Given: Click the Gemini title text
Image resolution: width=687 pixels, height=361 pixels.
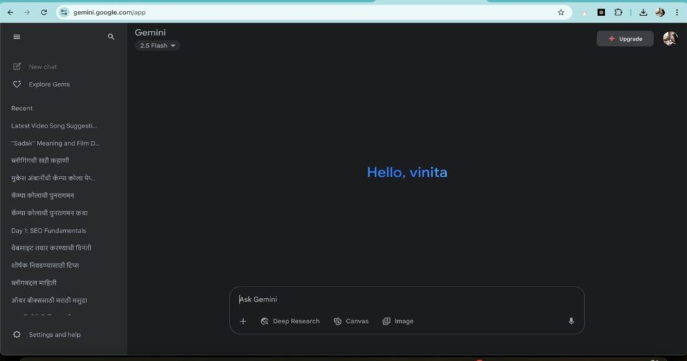Looking at the screenshot, I should tap(150, 32).
